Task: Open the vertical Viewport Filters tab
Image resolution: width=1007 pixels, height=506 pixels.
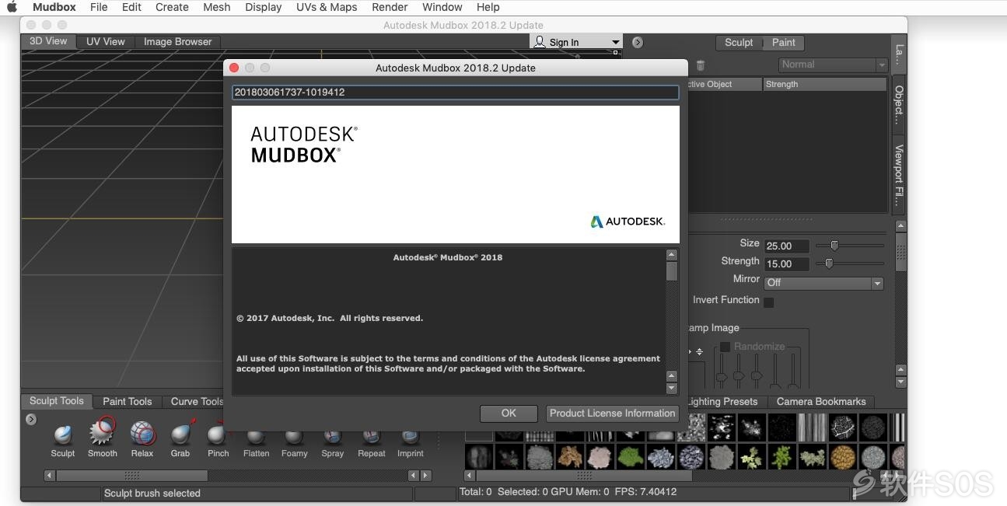Action: point(899,175)
